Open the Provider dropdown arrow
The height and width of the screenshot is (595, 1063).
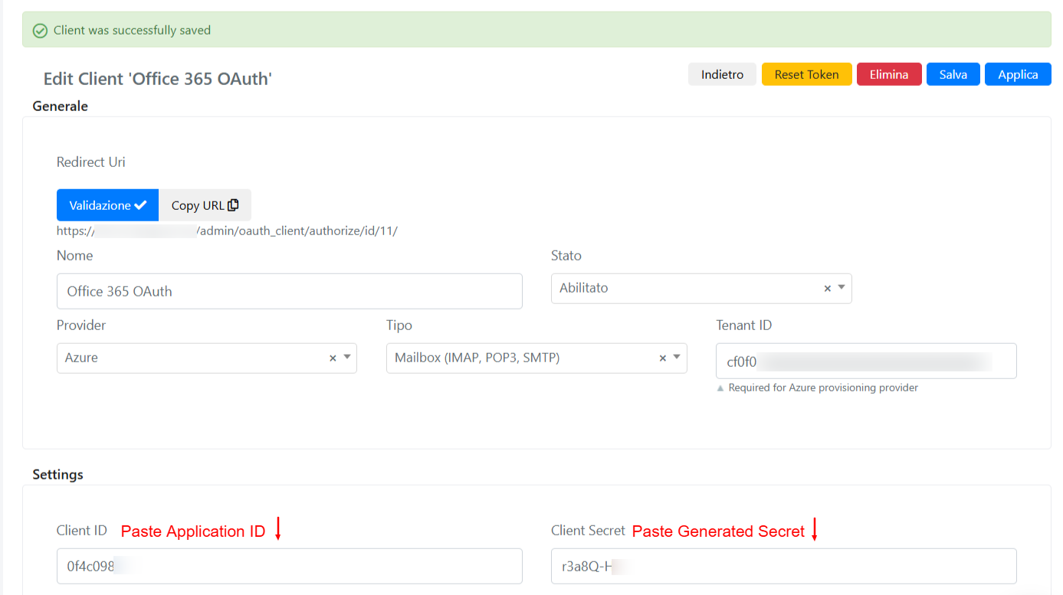pos(346,357)
